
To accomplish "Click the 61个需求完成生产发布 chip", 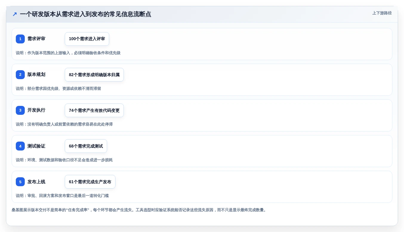I will pyautogui.click(x=90, y=182).
